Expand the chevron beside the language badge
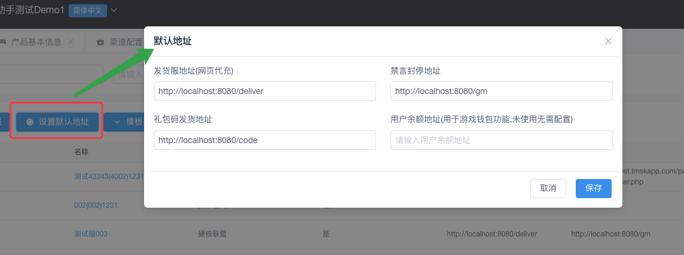The image size is (684, 255). [x=114, y=10]
